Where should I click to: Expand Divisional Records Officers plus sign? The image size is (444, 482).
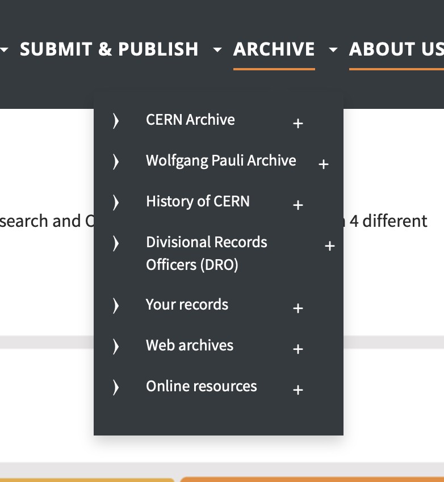pos(329,246)
